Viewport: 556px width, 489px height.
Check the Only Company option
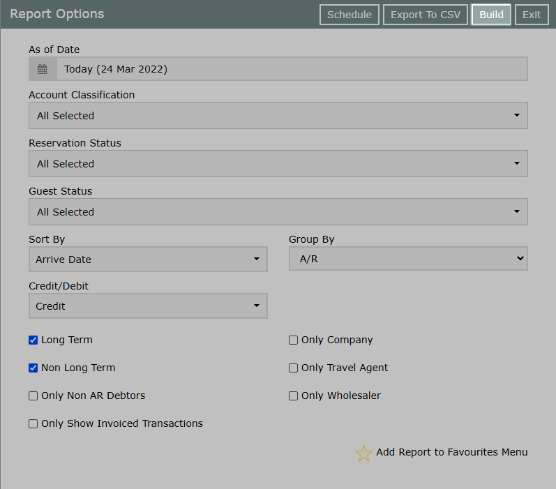pos(293,340)
